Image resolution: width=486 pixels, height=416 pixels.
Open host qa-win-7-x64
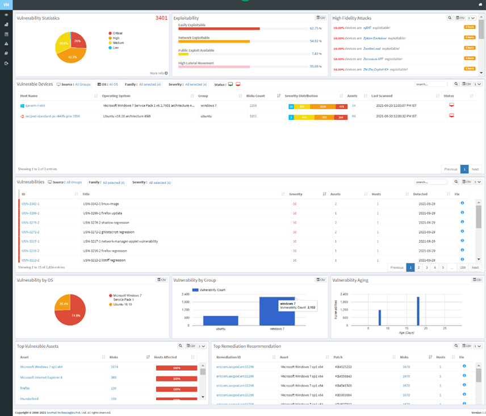coord(35,106)
